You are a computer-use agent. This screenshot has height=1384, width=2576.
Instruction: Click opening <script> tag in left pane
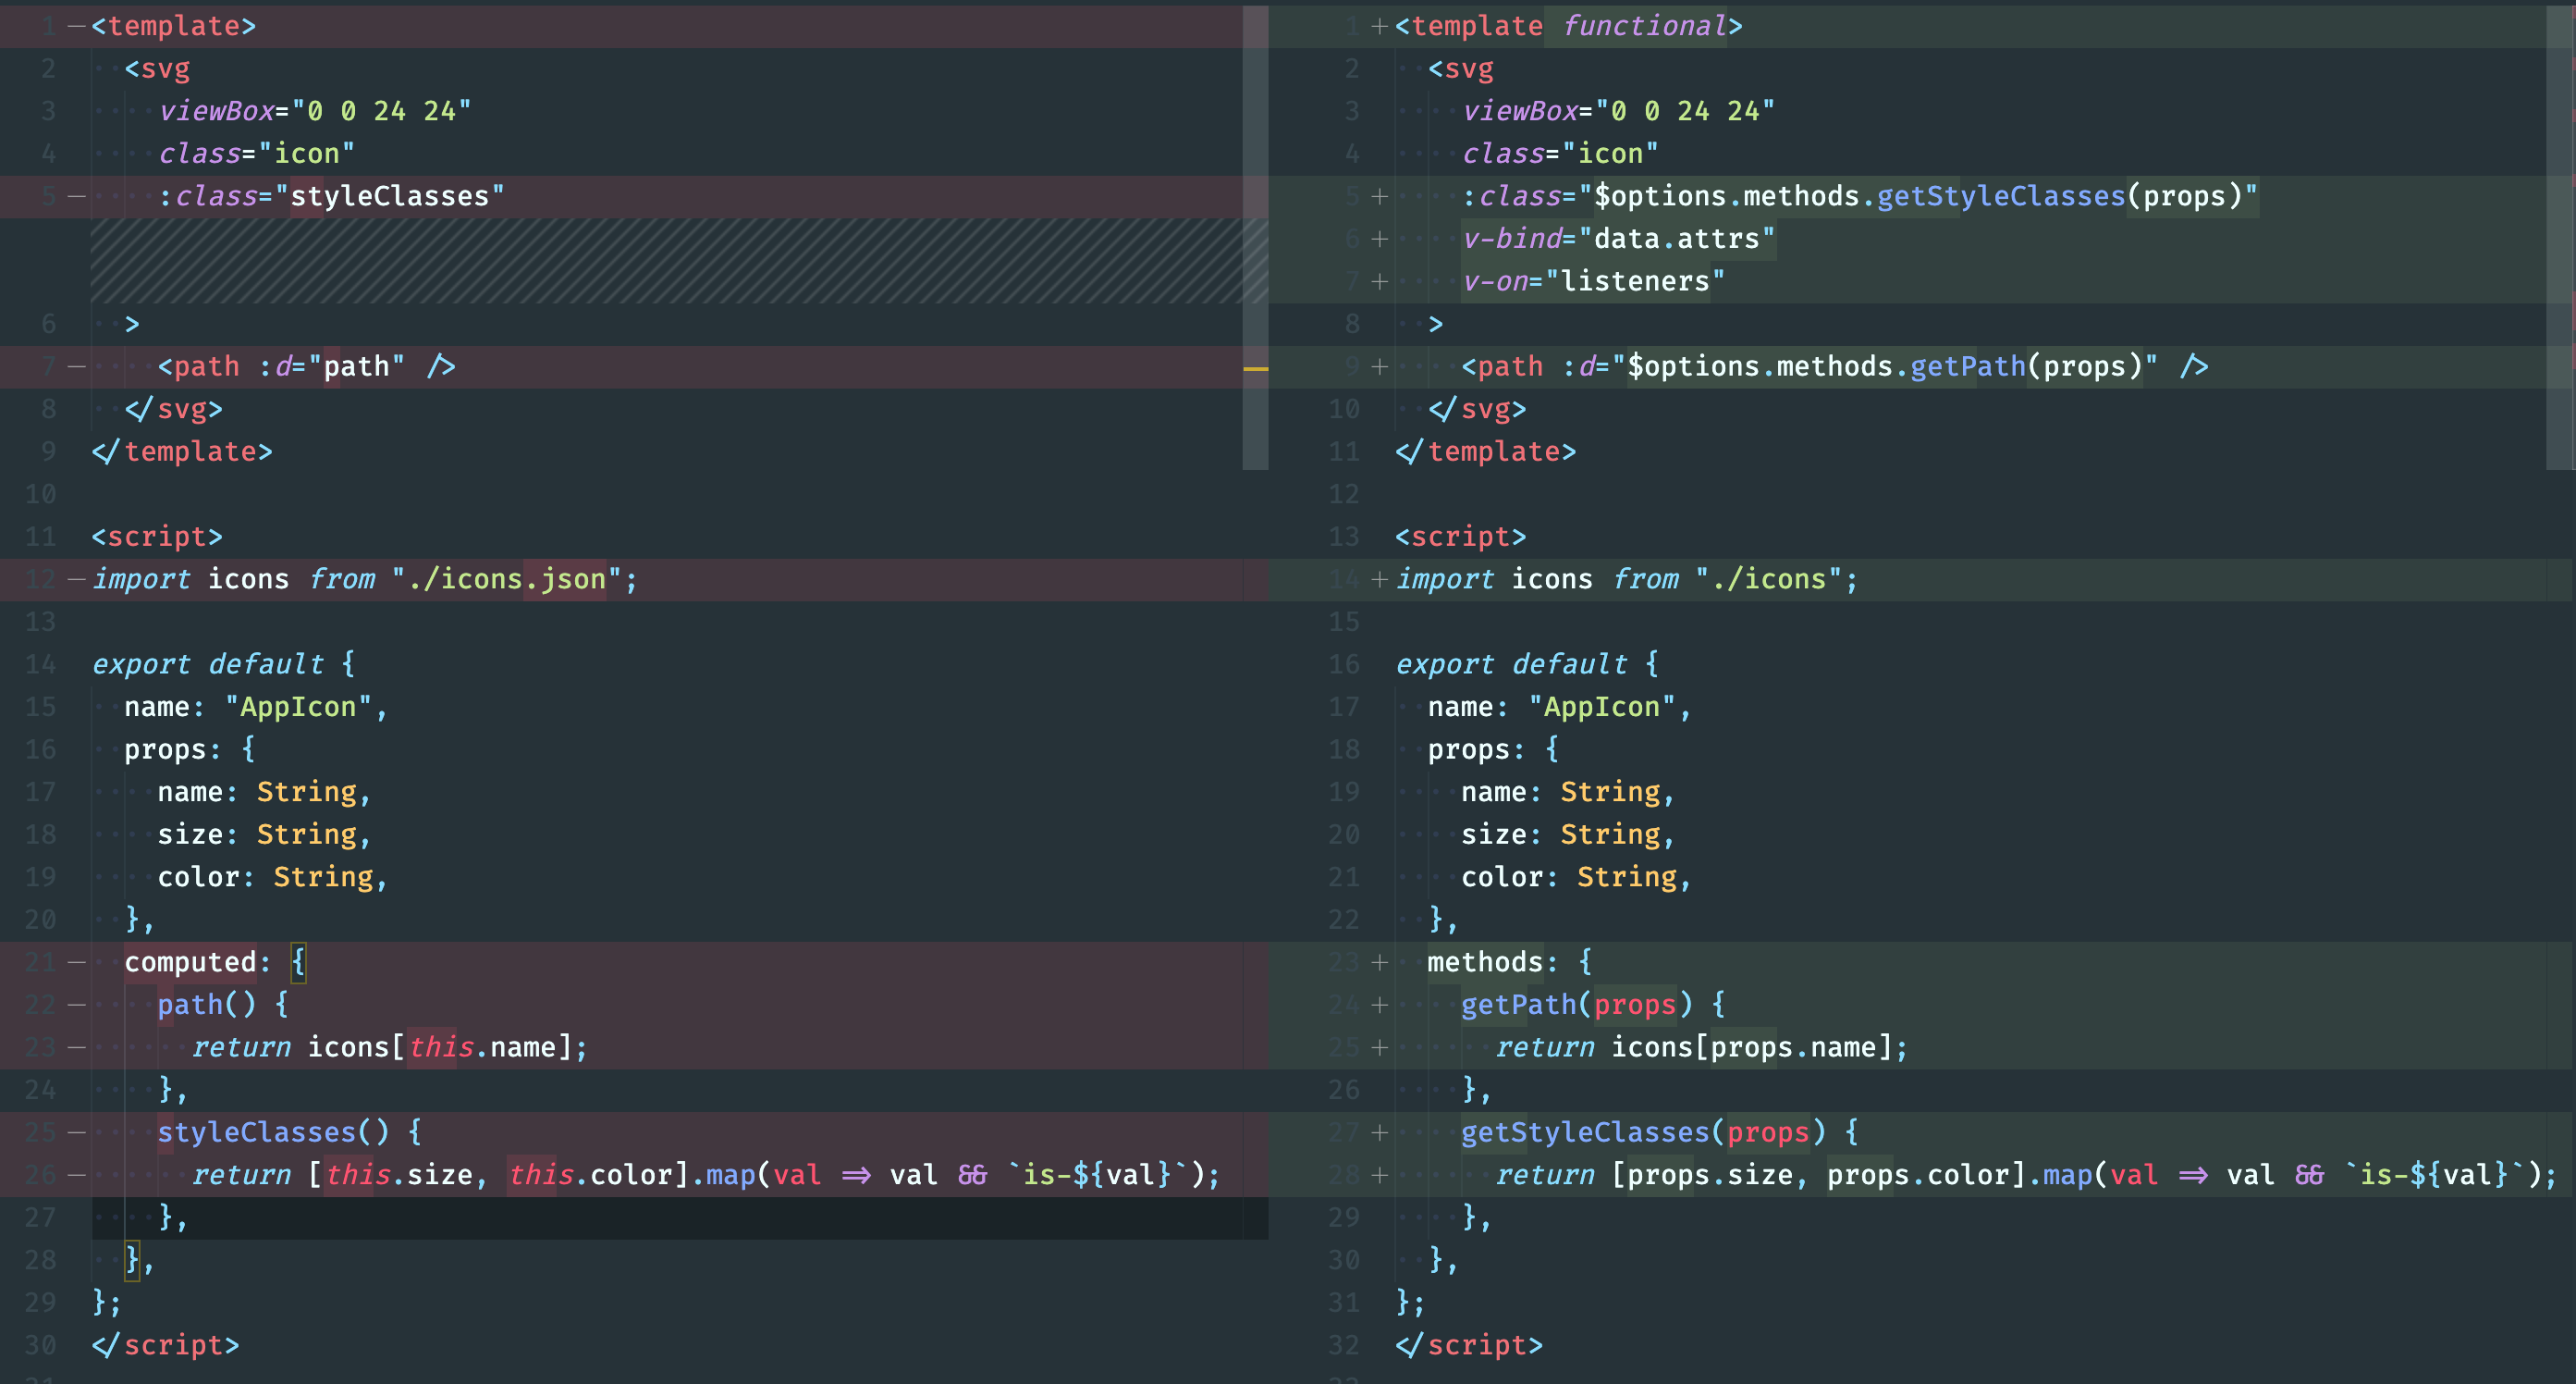click(157, 537)
